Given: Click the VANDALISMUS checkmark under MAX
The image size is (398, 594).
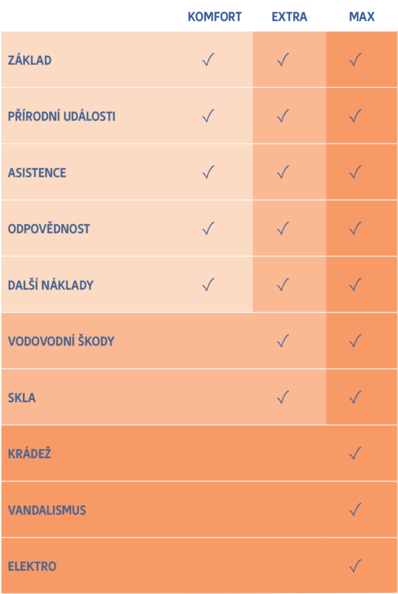Looking at the screenshot, I should pyautogui.click(x=355, y=509).
